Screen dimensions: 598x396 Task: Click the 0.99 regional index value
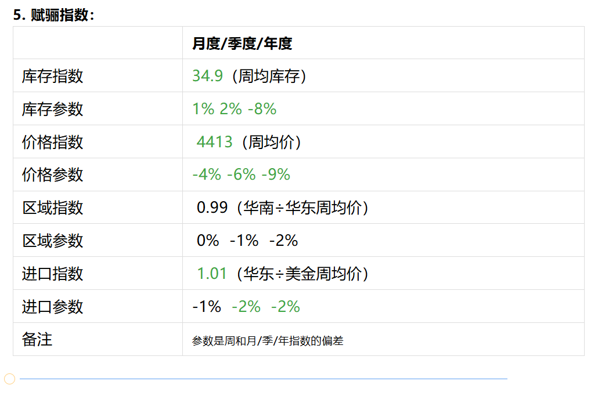click(212, 208)
